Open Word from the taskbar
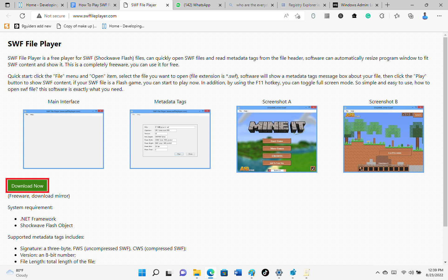448x280 pixels. pos(238,273)
